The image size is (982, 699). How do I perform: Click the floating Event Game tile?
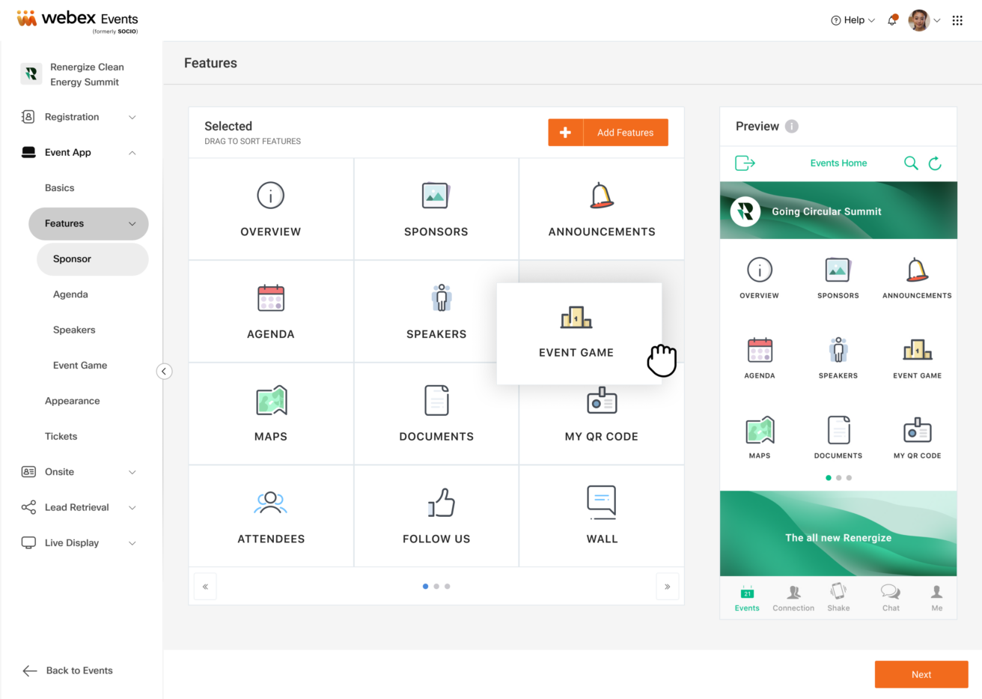pyautogui.click(x=579, y=333)
